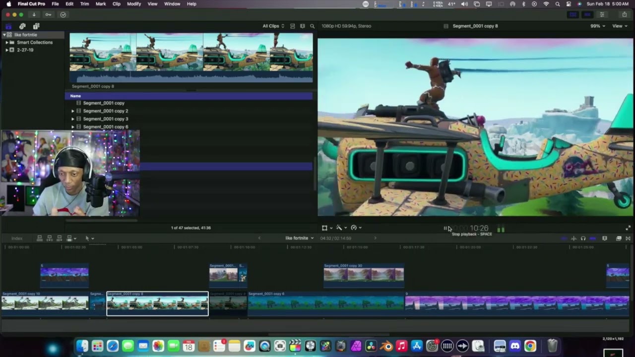Select the Segment_0001 copy 8 timeline clip
Screen dimensions: 635x357
(x=157, y=303)
